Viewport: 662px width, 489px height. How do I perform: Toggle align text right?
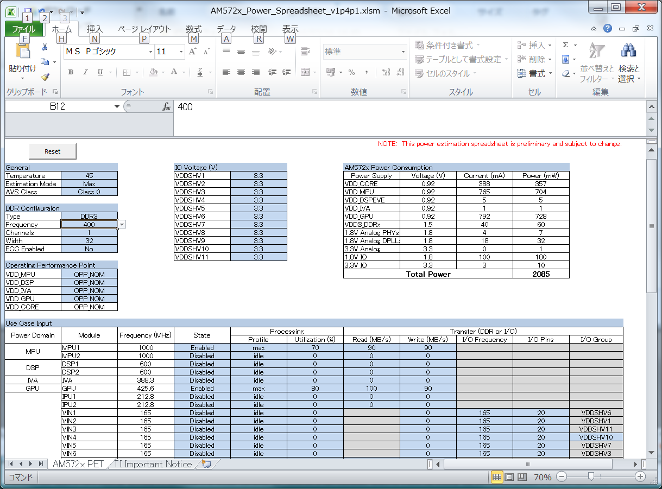(256, 72)
